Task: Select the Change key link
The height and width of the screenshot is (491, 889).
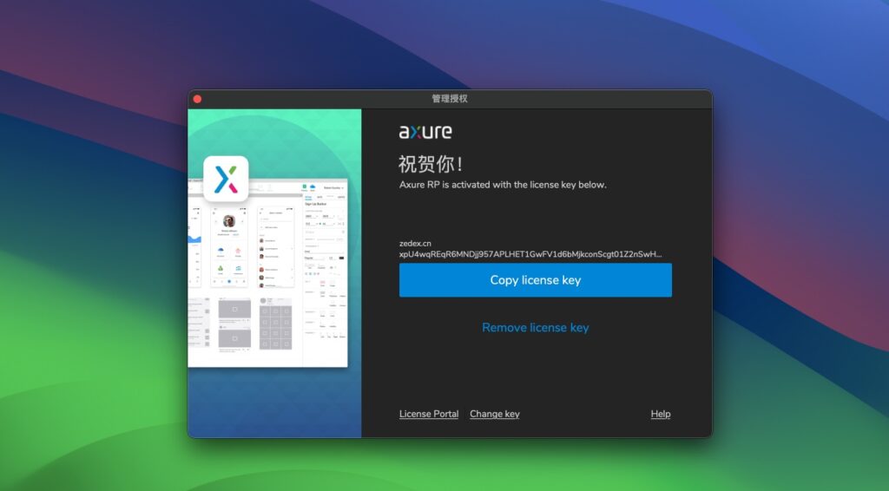Action: click(494, 414)
